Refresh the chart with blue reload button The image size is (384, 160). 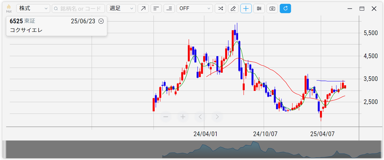coord(285,9)
